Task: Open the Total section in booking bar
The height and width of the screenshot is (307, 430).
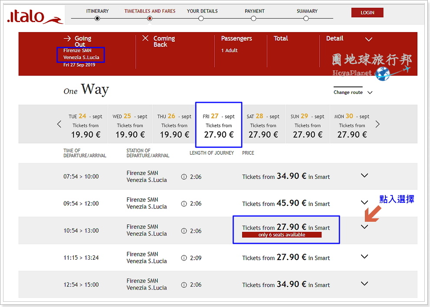Action: (281, 38)
